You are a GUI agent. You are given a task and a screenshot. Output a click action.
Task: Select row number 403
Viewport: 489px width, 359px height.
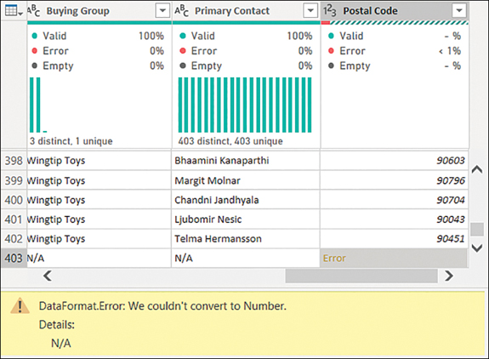pos(14,259)
